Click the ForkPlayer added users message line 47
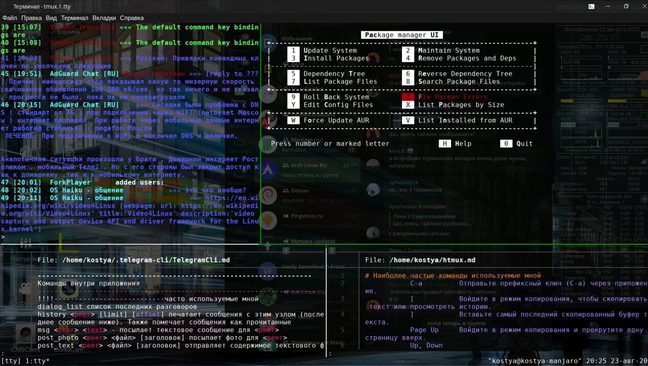648x366 pixels. click(x=91, y=182)
